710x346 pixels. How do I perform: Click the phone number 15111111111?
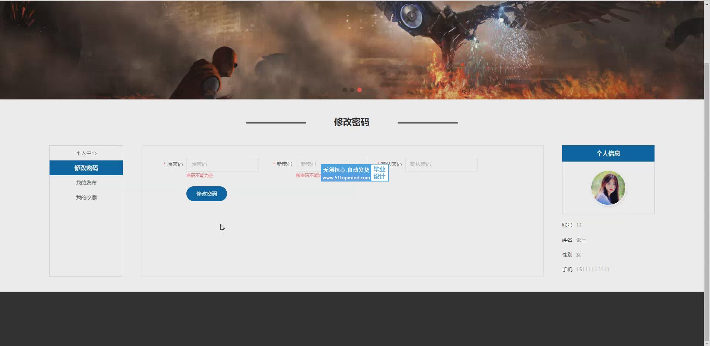point(592,269)
